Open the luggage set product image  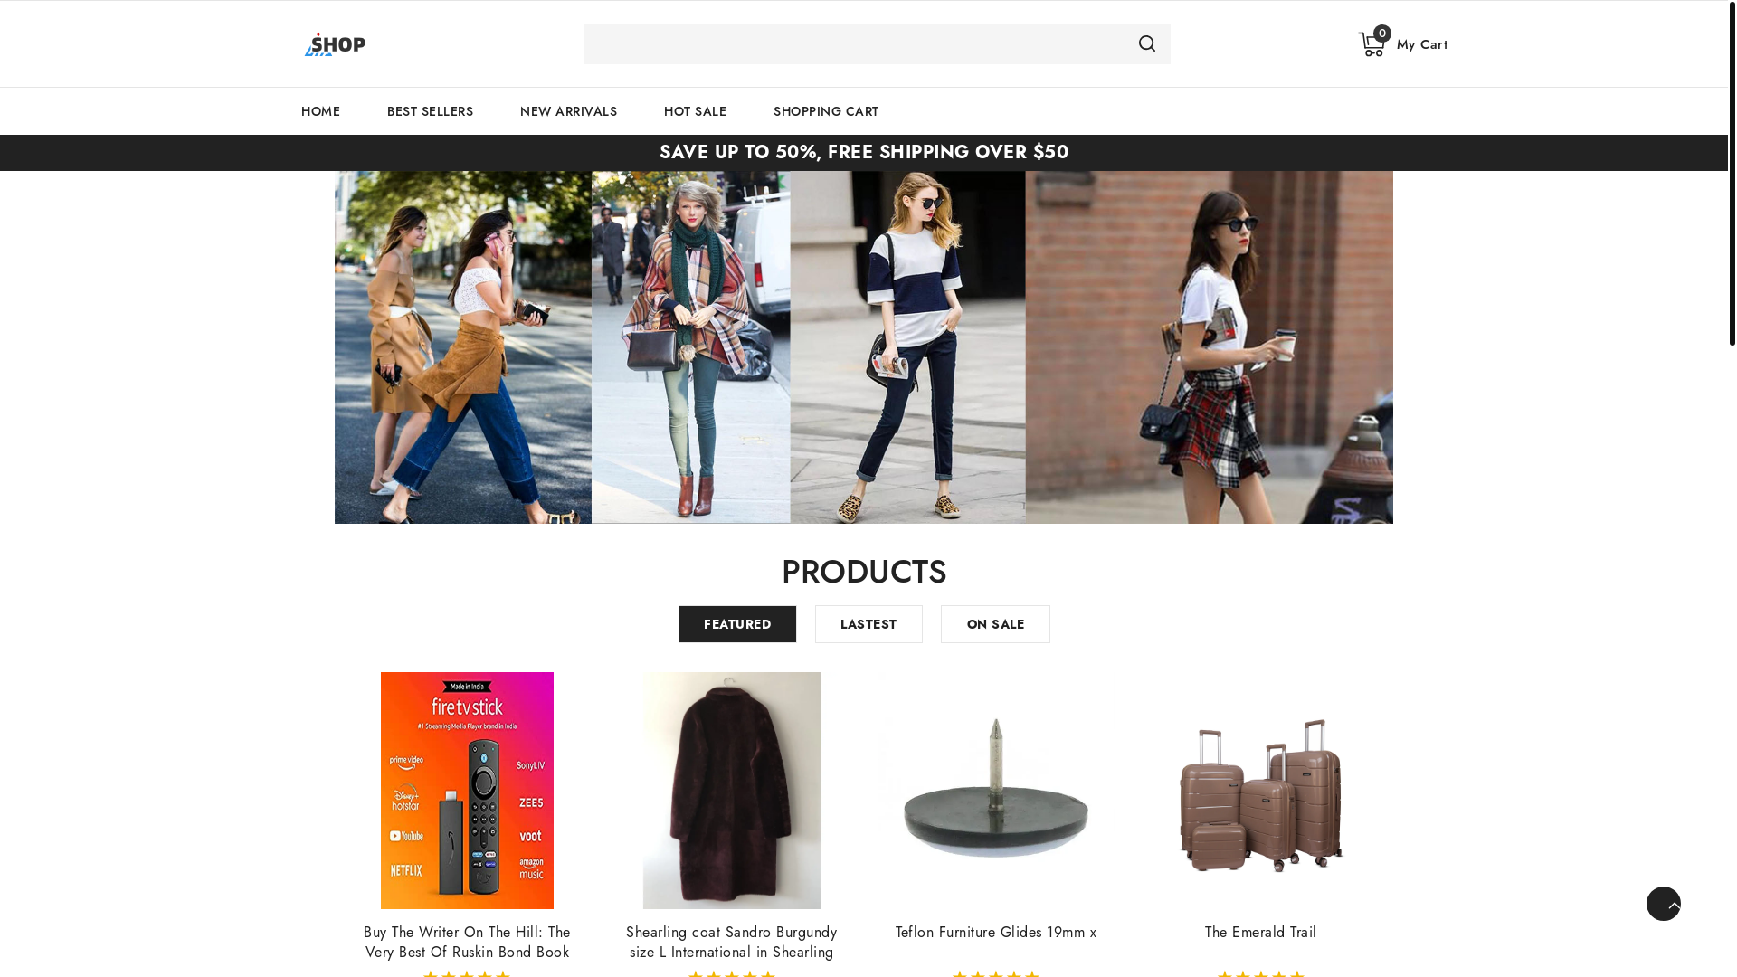[x=1260, y=791]
